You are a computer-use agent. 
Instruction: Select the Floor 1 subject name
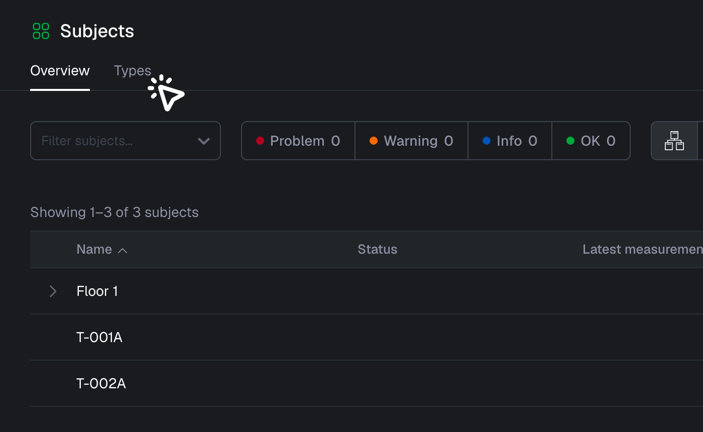tap(97, 291)
